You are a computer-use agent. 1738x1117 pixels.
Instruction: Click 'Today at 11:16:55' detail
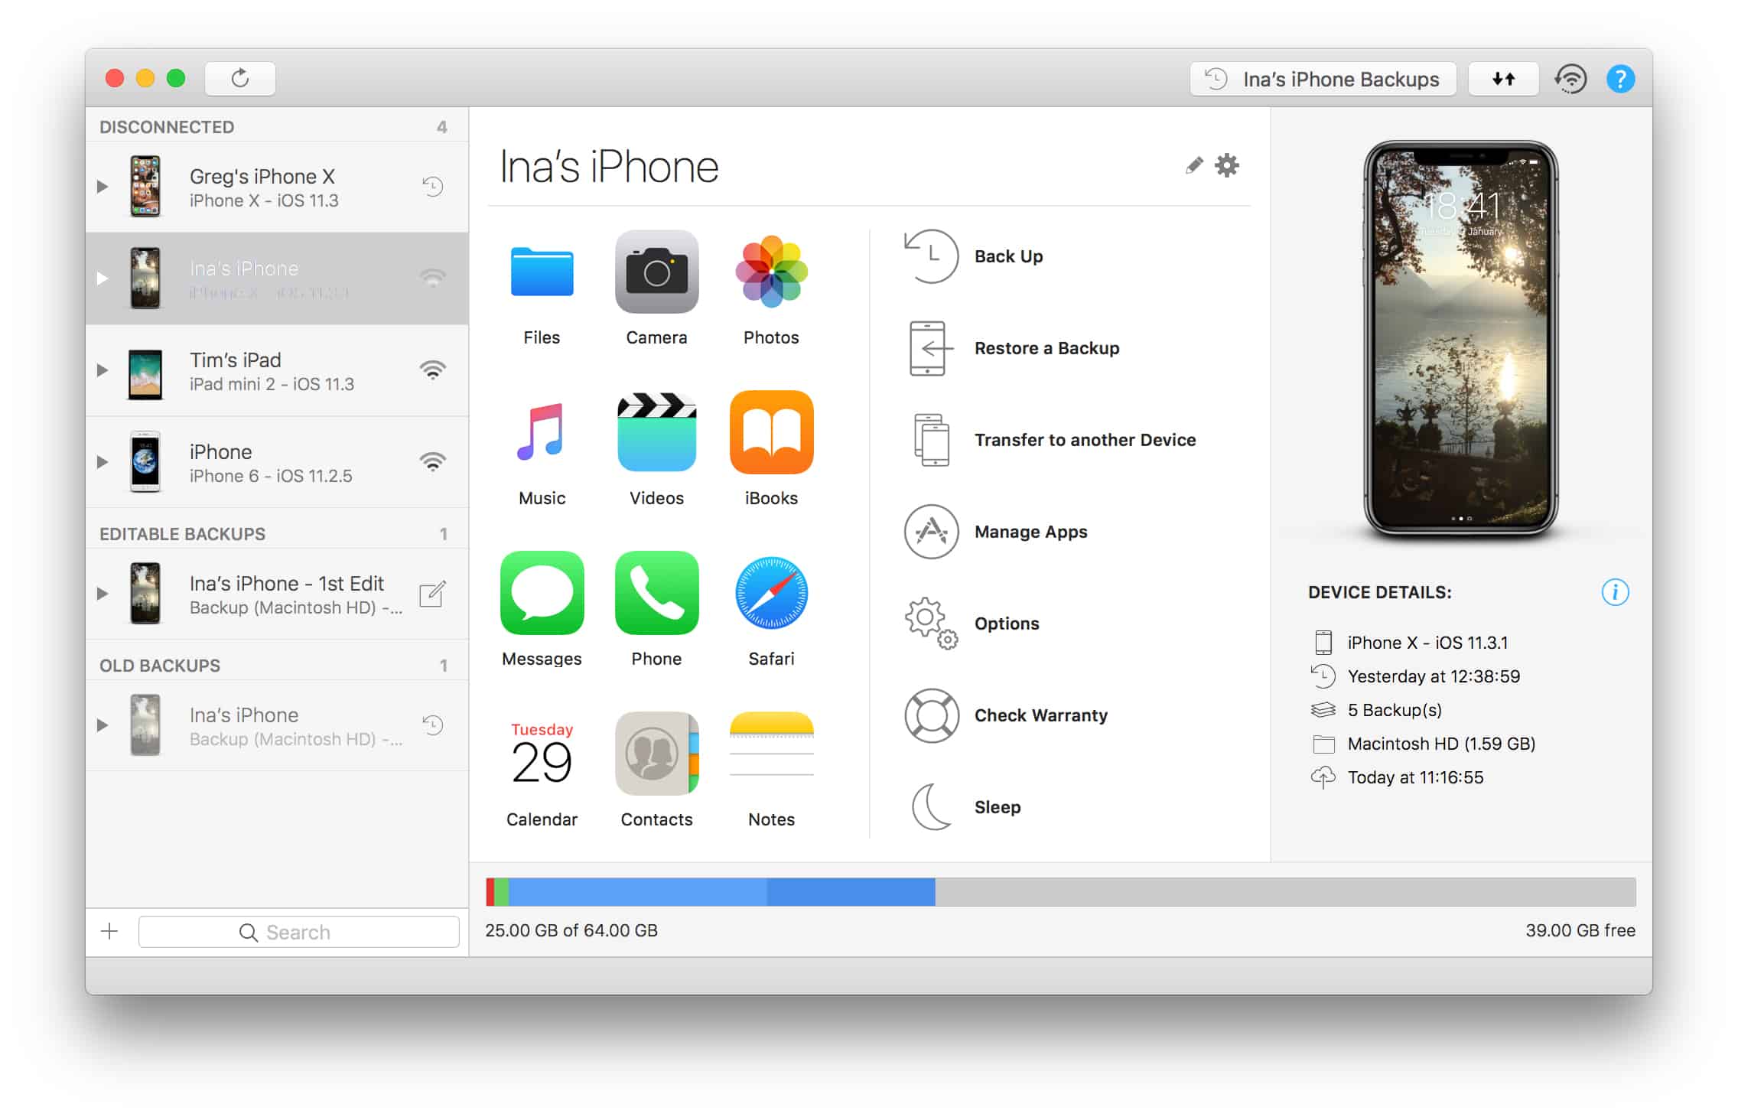pyautogui.click(x=1415, y=777)
